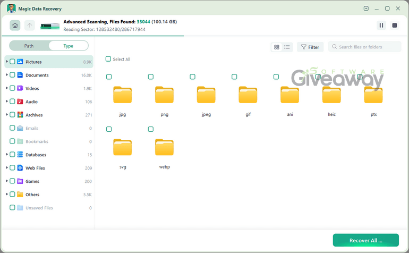
Task: Tick the Pictures category checkbox
Action: pos(12,62)
